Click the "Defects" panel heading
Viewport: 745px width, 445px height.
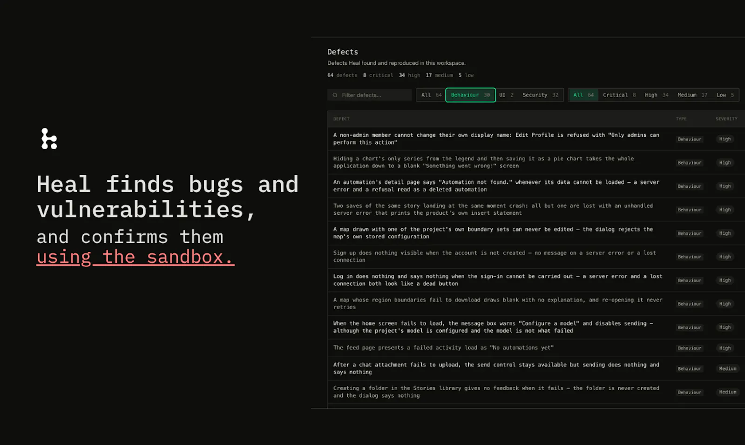(x=343, y=52)
